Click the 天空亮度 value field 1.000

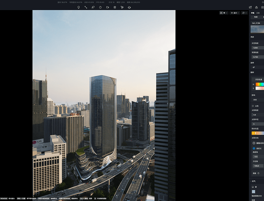tap(258, 48)
